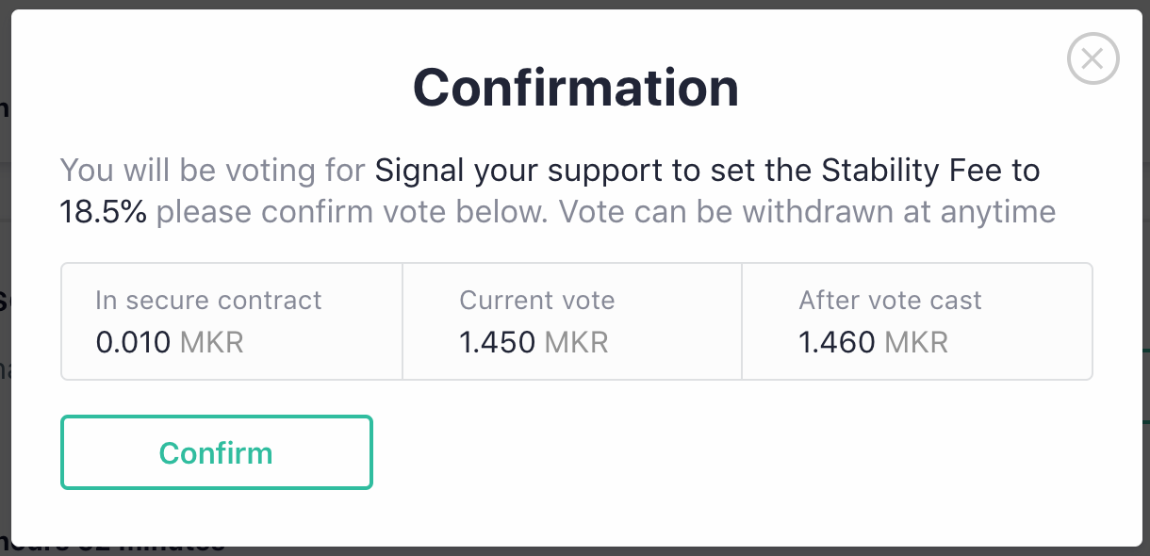The width and height of the screenshot is (1150, 556).
Task: Click the Current vote label
Action: (x=537, y=301)
